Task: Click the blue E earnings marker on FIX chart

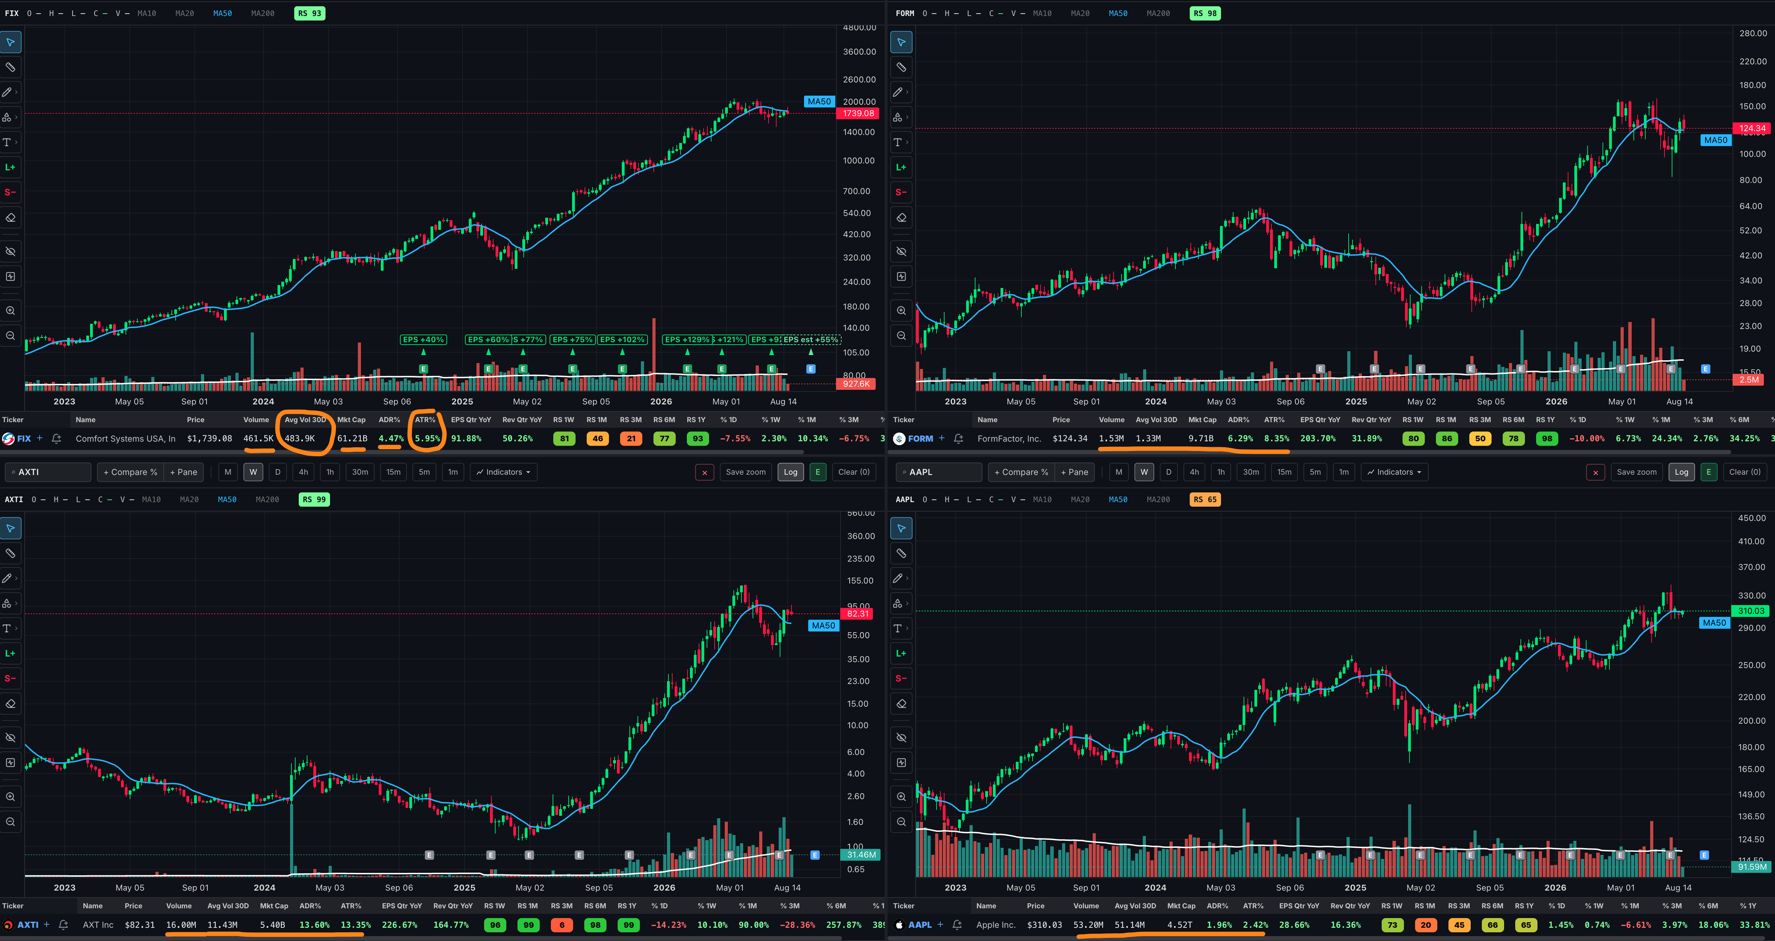Action: coord(811,369)
